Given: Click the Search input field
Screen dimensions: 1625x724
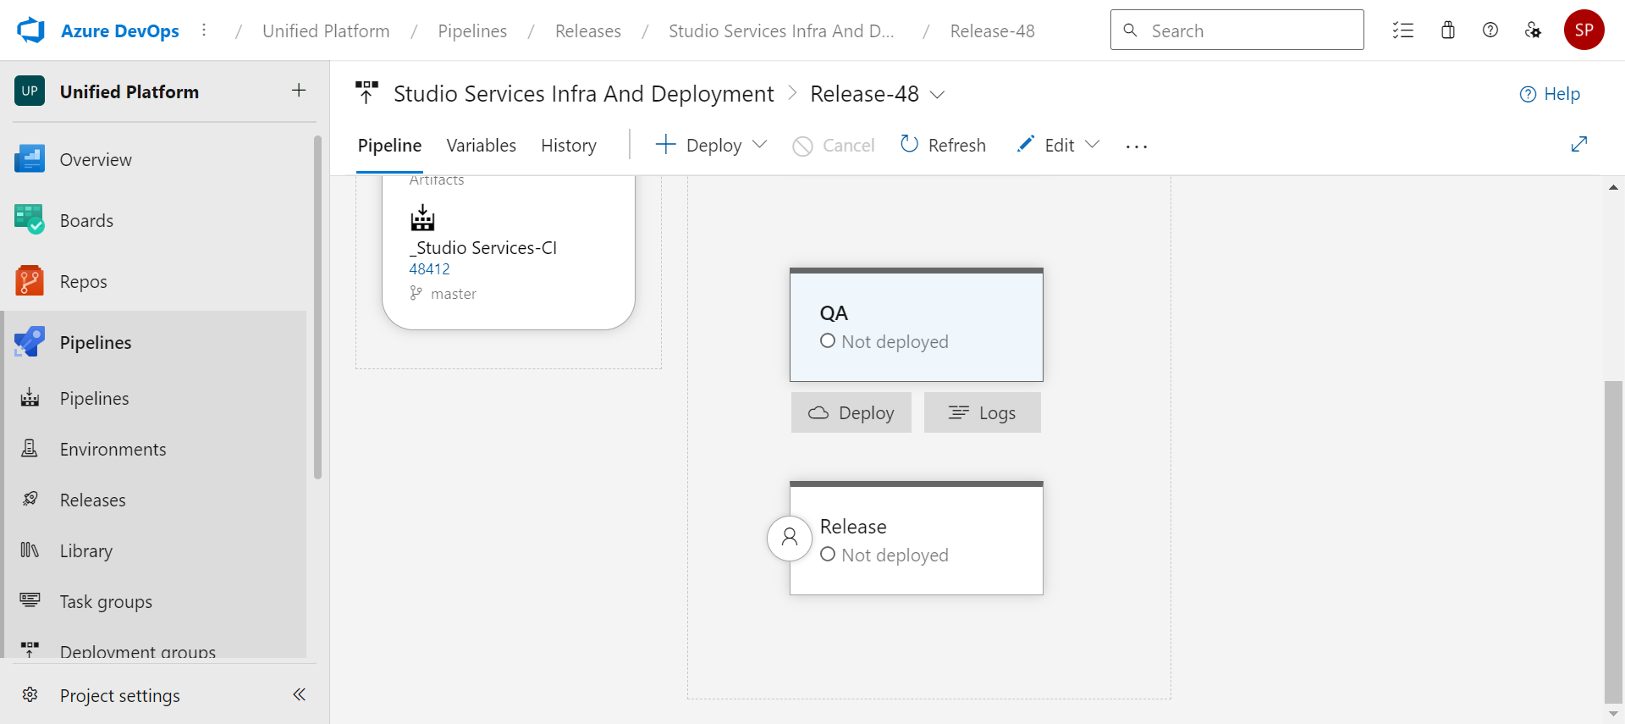Looking at the screenshot, I should point(1237,30).
